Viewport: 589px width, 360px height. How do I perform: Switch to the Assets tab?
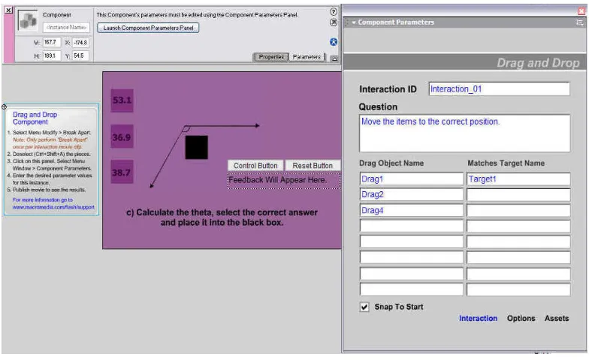(557, 318)
